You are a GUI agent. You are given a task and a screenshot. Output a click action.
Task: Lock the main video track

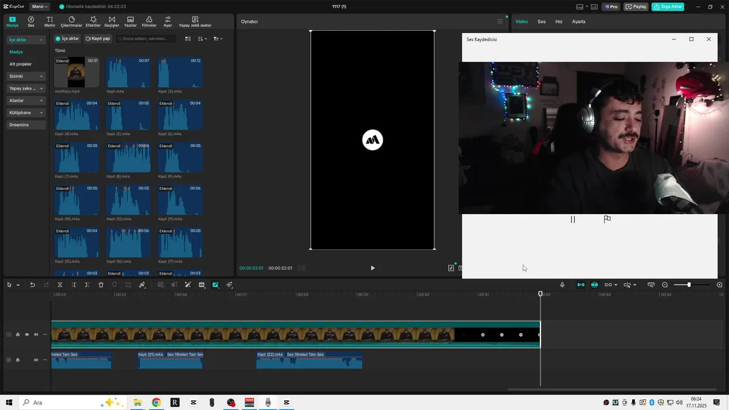(18, 335)
